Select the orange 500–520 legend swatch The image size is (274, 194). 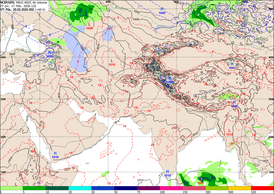click(x=240, y=188)
